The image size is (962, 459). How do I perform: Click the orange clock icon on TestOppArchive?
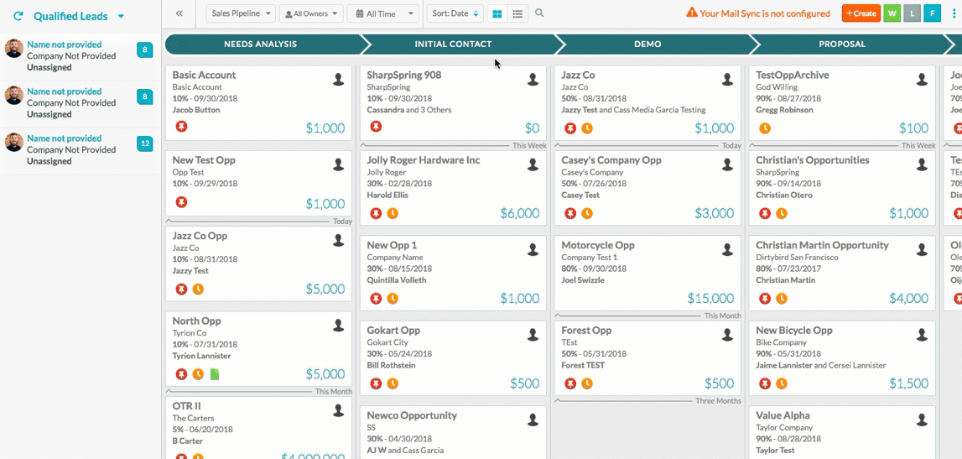coord(765,128)
